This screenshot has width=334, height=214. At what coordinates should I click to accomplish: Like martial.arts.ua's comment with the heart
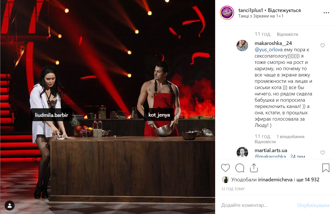(323, 153)
